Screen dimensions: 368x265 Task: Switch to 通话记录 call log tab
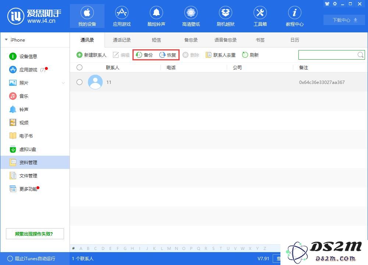(121, 40)
